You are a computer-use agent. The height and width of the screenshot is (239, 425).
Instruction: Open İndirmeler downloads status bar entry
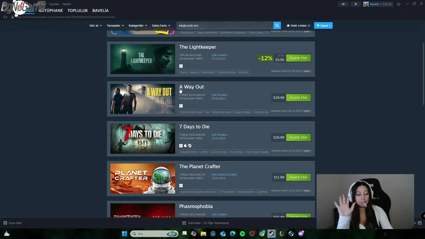pyautogui.click(x=206, y=223)
